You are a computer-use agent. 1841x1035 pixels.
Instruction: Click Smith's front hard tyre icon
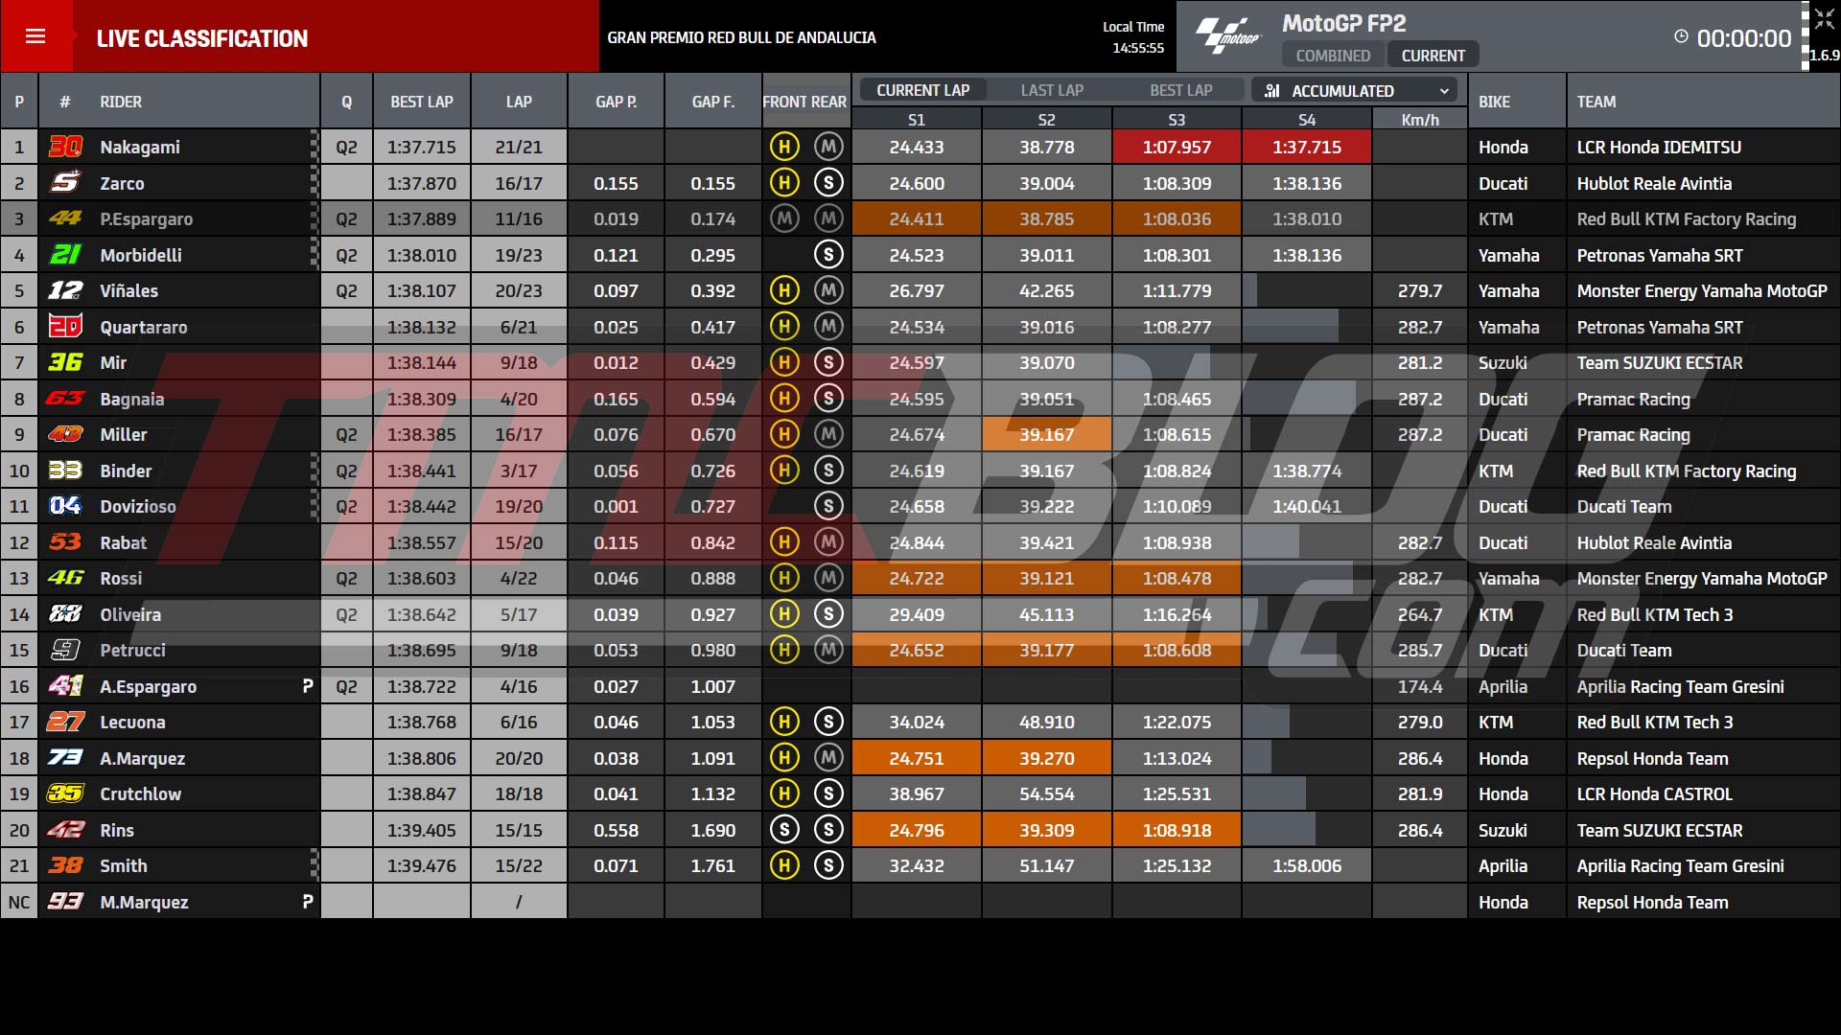pos(784,865)
